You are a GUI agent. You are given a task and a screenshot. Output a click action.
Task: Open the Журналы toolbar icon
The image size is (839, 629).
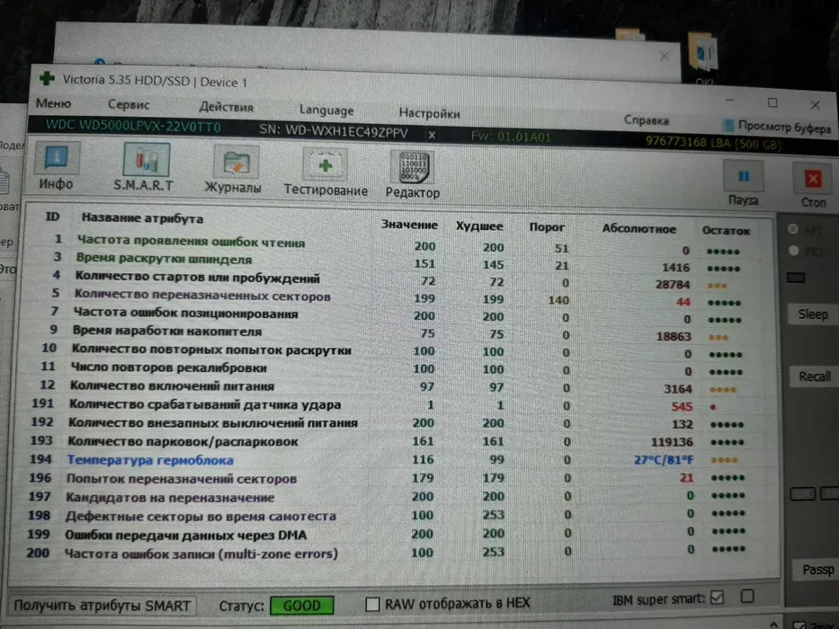235,170
